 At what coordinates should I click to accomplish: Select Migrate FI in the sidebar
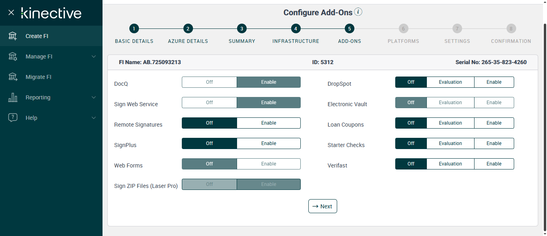point(38,77)
